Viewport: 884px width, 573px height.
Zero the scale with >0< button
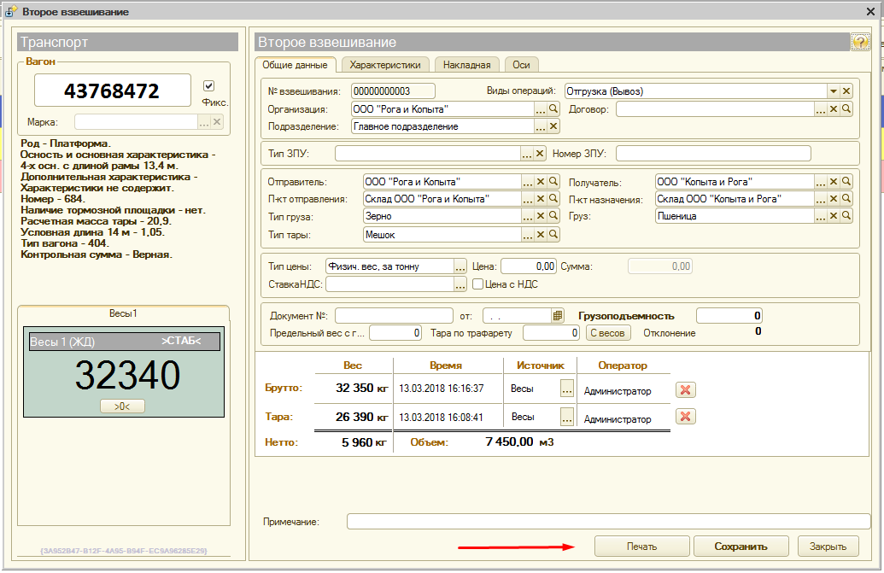pyautogui.click(x=122, y=406)
